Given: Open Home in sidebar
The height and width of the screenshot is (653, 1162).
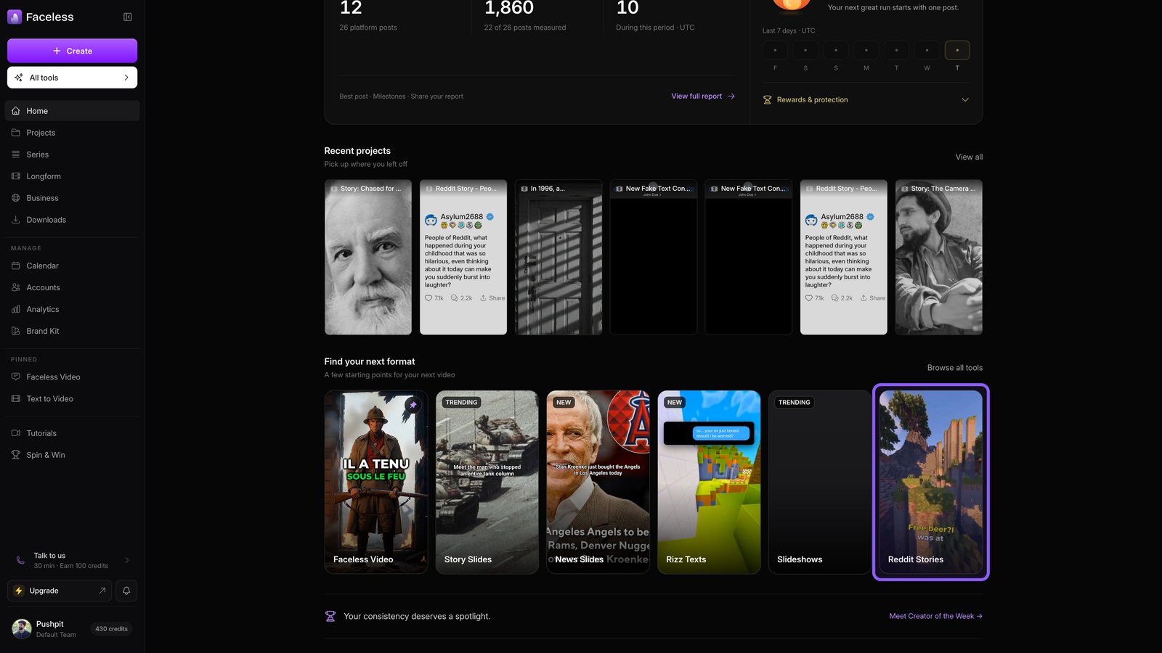Looking at the screenshot, I should point(72,111).
